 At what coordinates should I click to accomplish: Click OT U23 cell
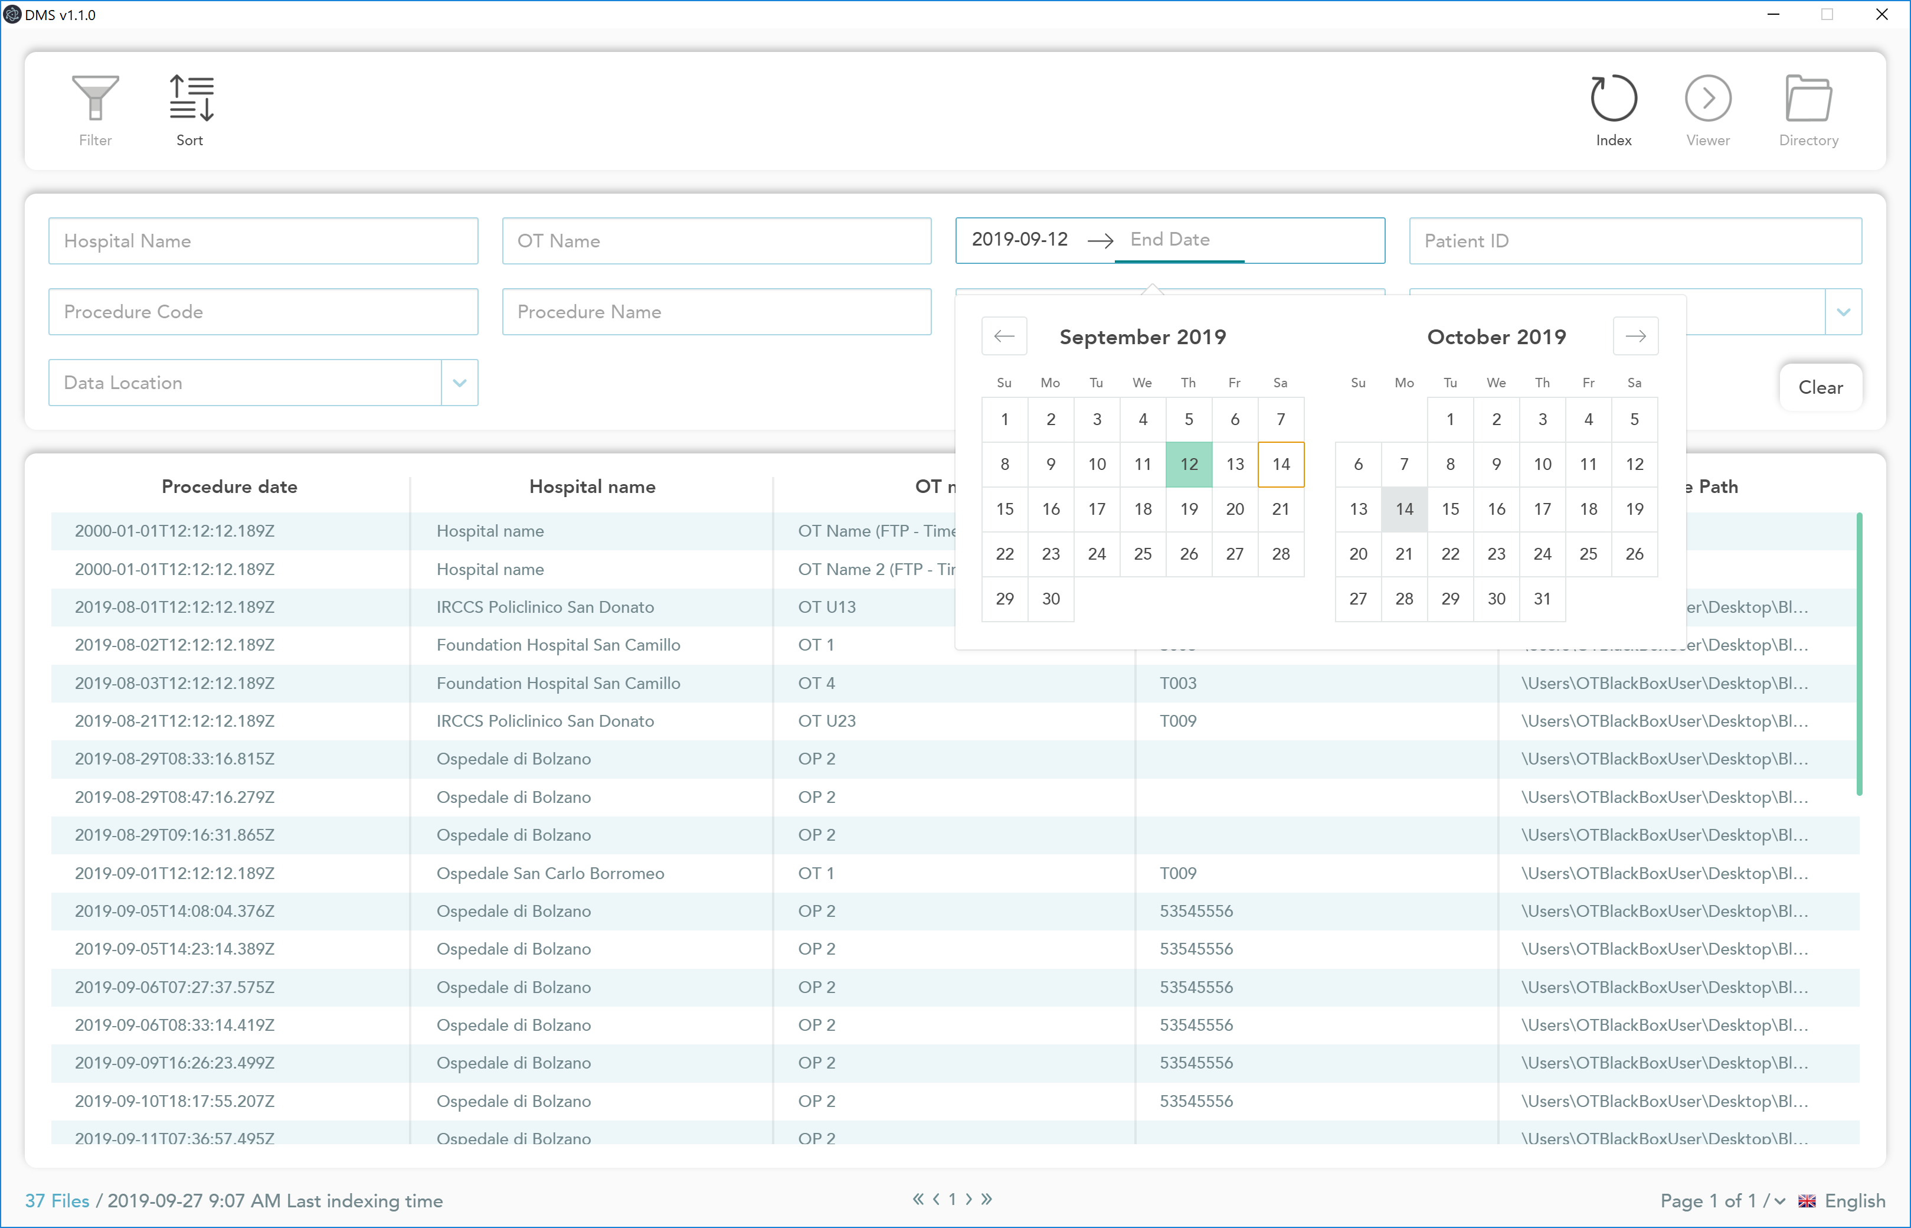pyautogui.click(x=826, y=721)
